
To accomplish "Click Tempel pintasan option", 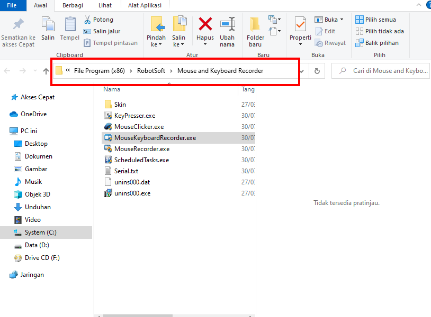I will coord(111,43).
